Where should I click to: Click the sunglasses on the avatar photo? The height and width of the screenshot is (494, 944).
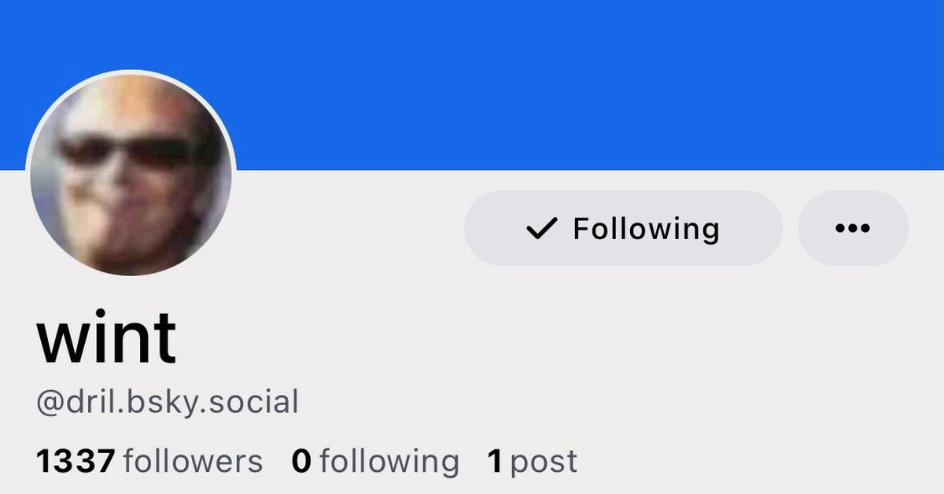click(126, 151)
